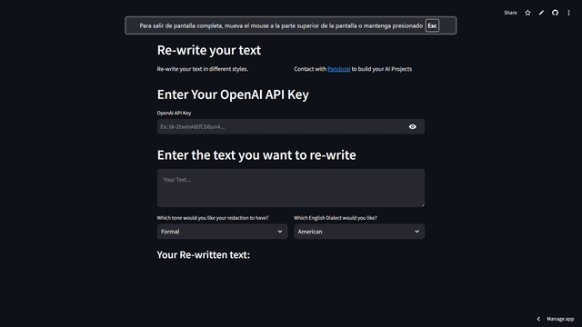The image size is (582, 327).
Task: Click the textarea resize handle corner
Action: coord(422,204)
